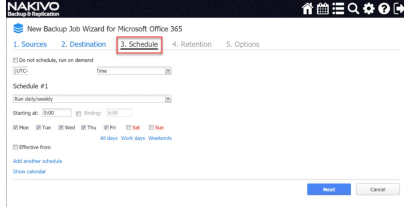
Task: Click the Log out icon
Action: (x=397, y=9)
